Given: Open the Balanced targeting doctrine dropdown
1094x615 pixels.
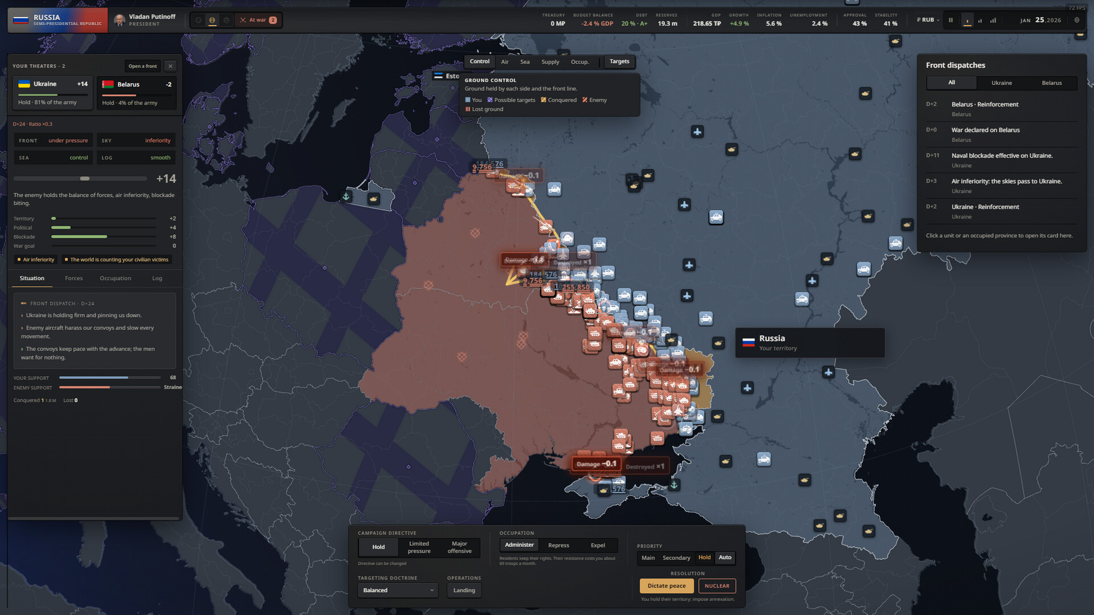Looking at the screenshot, I should (398, 591).
